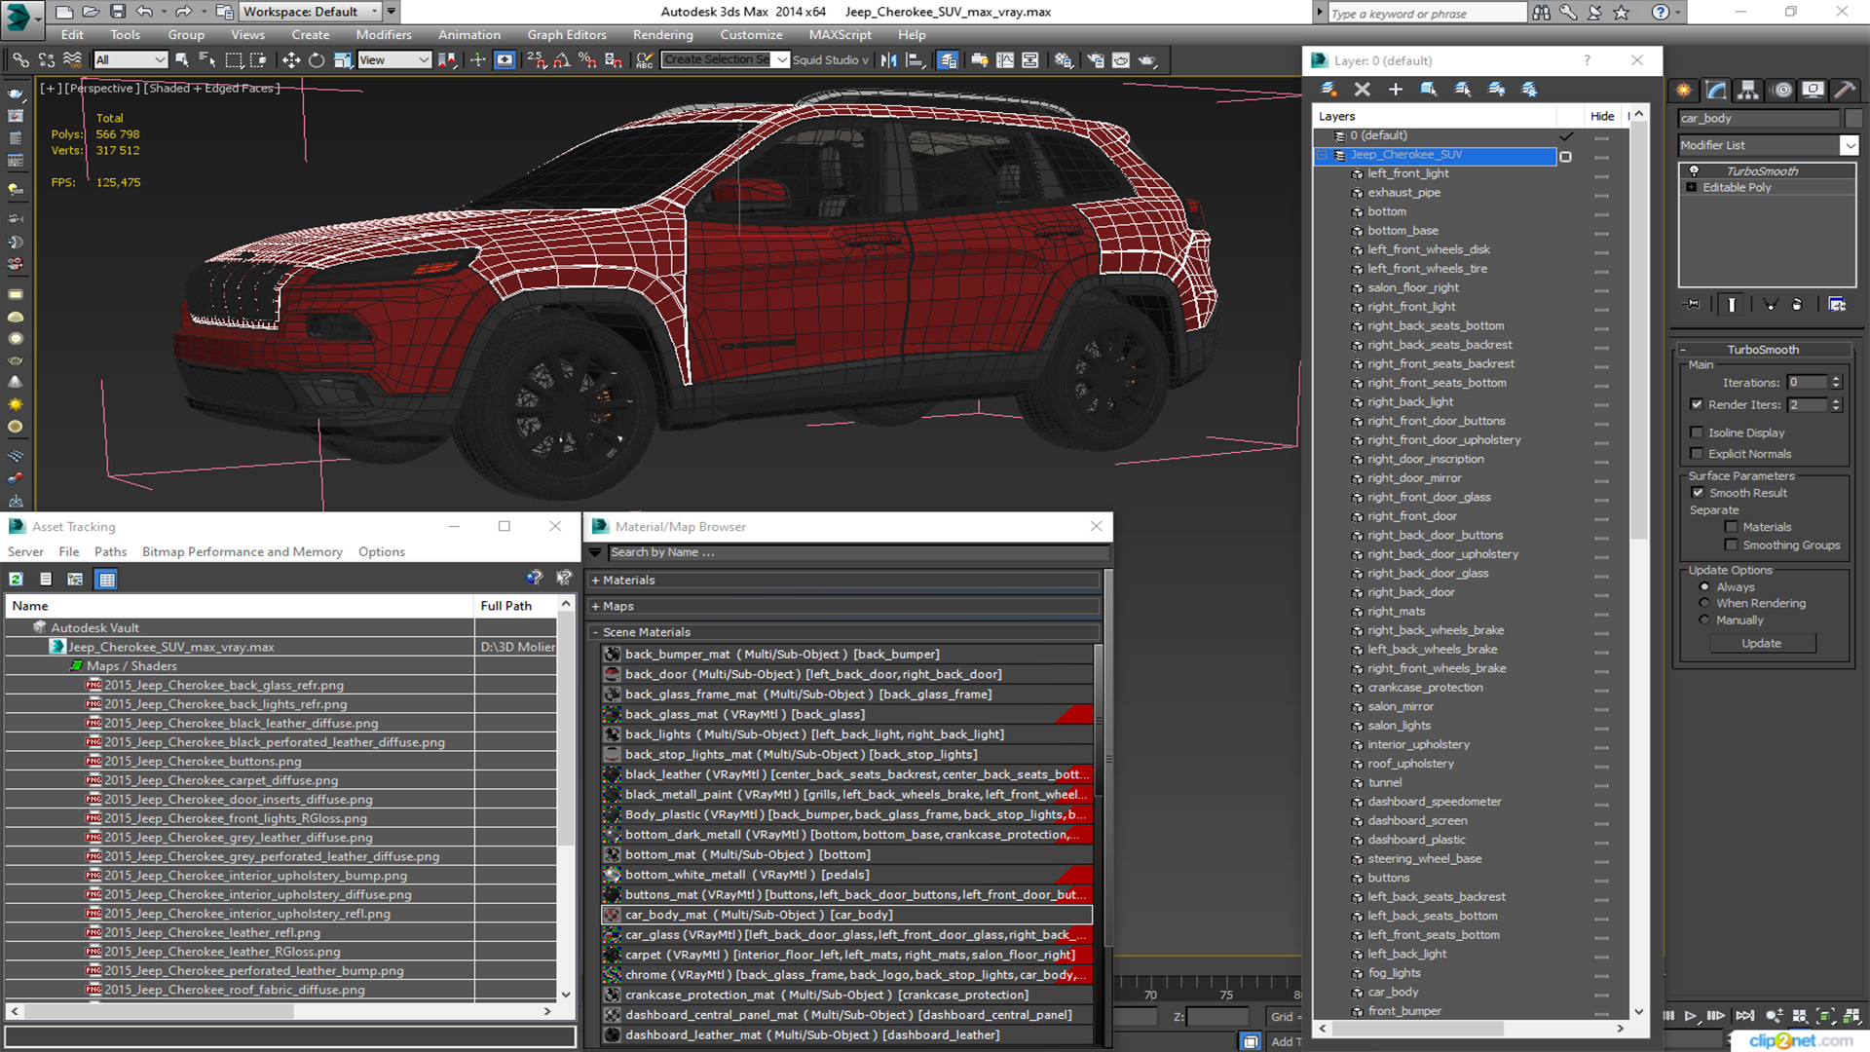Select the Always update option

(1704, 587)
